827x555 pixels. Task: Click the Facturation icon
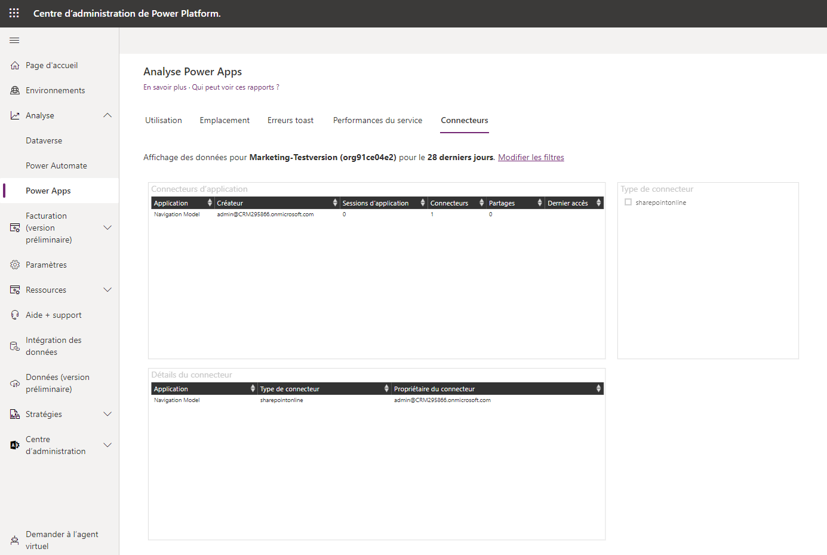(x=15, y=228)
